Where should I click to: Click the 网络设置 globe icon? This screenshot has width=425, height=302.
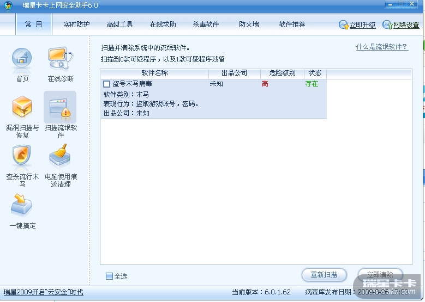coord(387,25)
